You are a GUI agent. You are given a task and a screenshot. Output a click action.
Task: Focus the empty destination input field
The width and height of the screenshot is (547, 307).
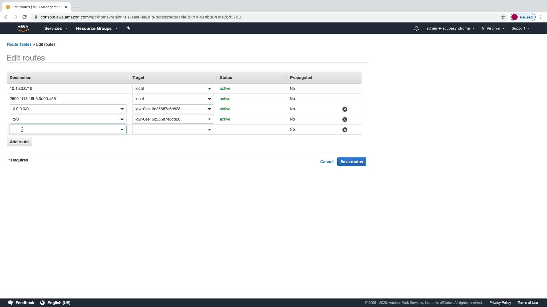click(64, 130)
